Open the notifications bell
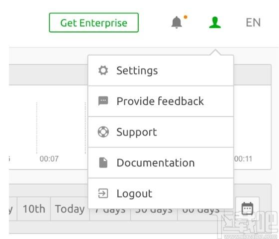The width and height of the screenshot is (279, 239). pos(177,22)
